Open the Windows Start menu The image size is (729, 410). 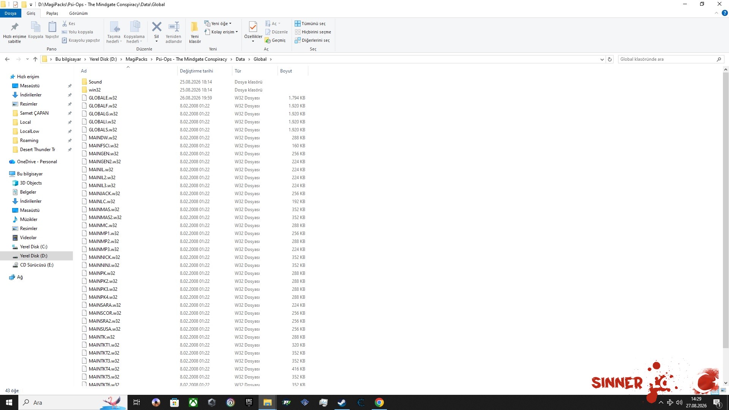9,402
